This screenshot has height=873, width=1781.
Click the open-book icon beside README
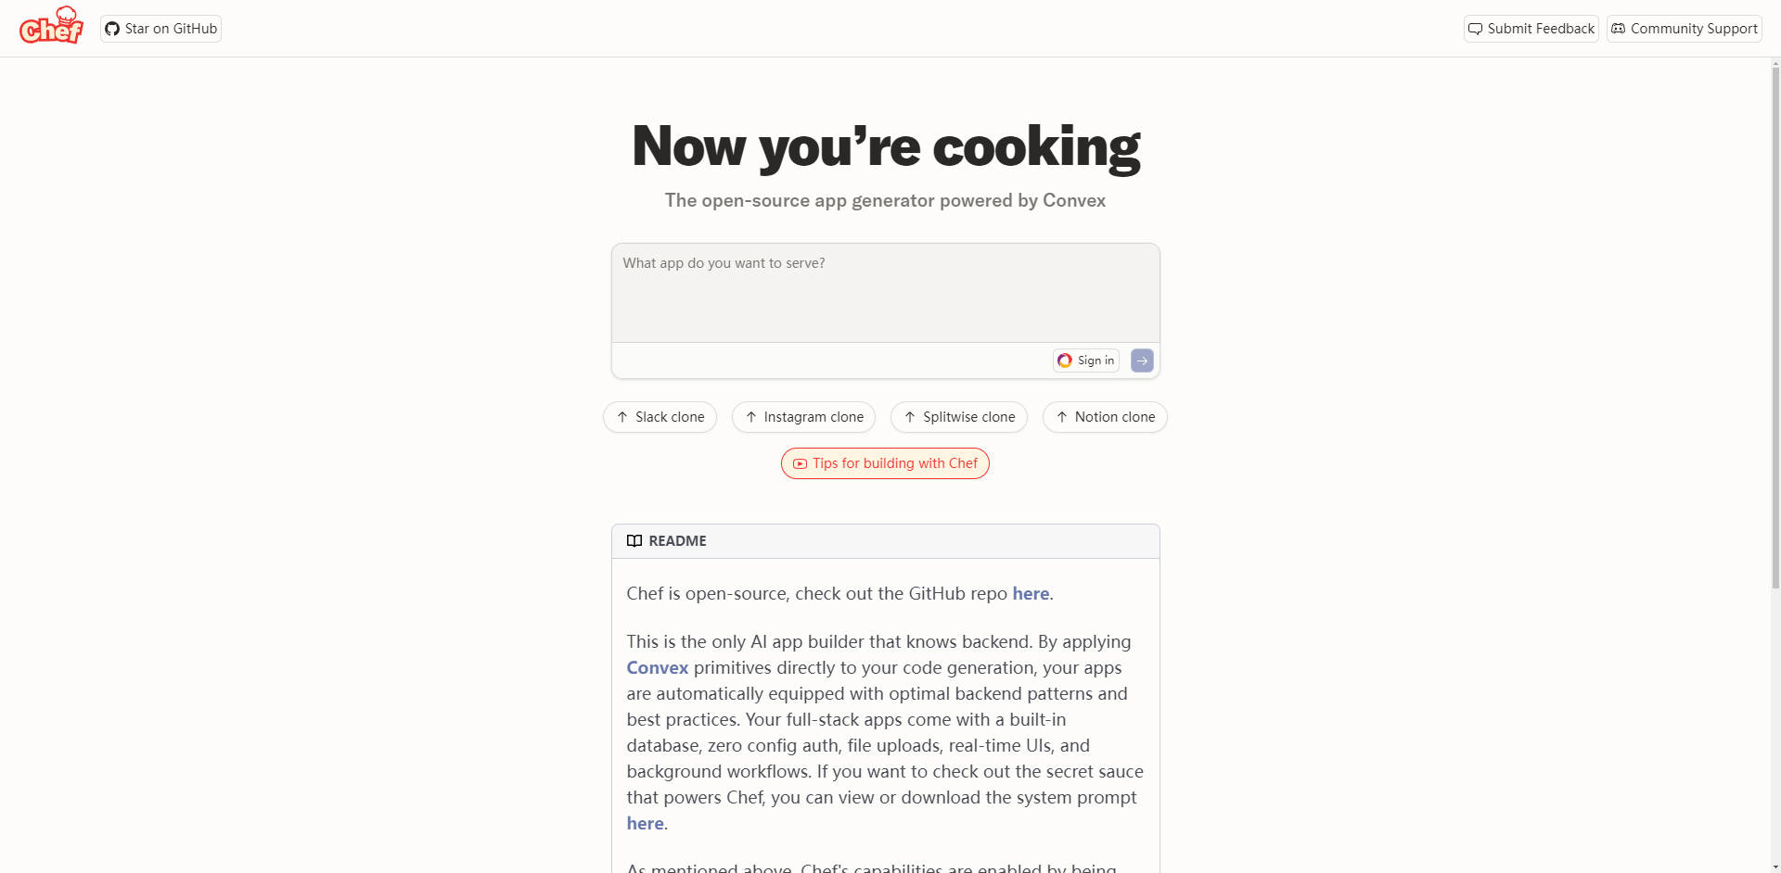[x=634, y=540]
